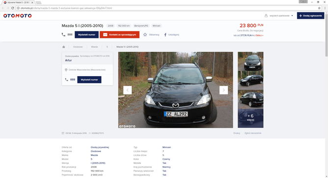
Task: Click the Obserwuj star icon
Action: point(145,34)
